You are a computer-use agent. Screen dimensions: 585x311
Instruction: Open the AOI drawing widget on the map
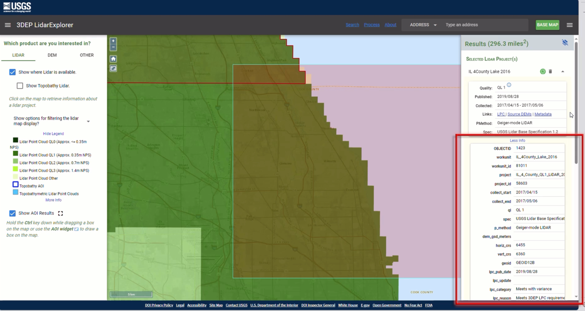[113, 68]
